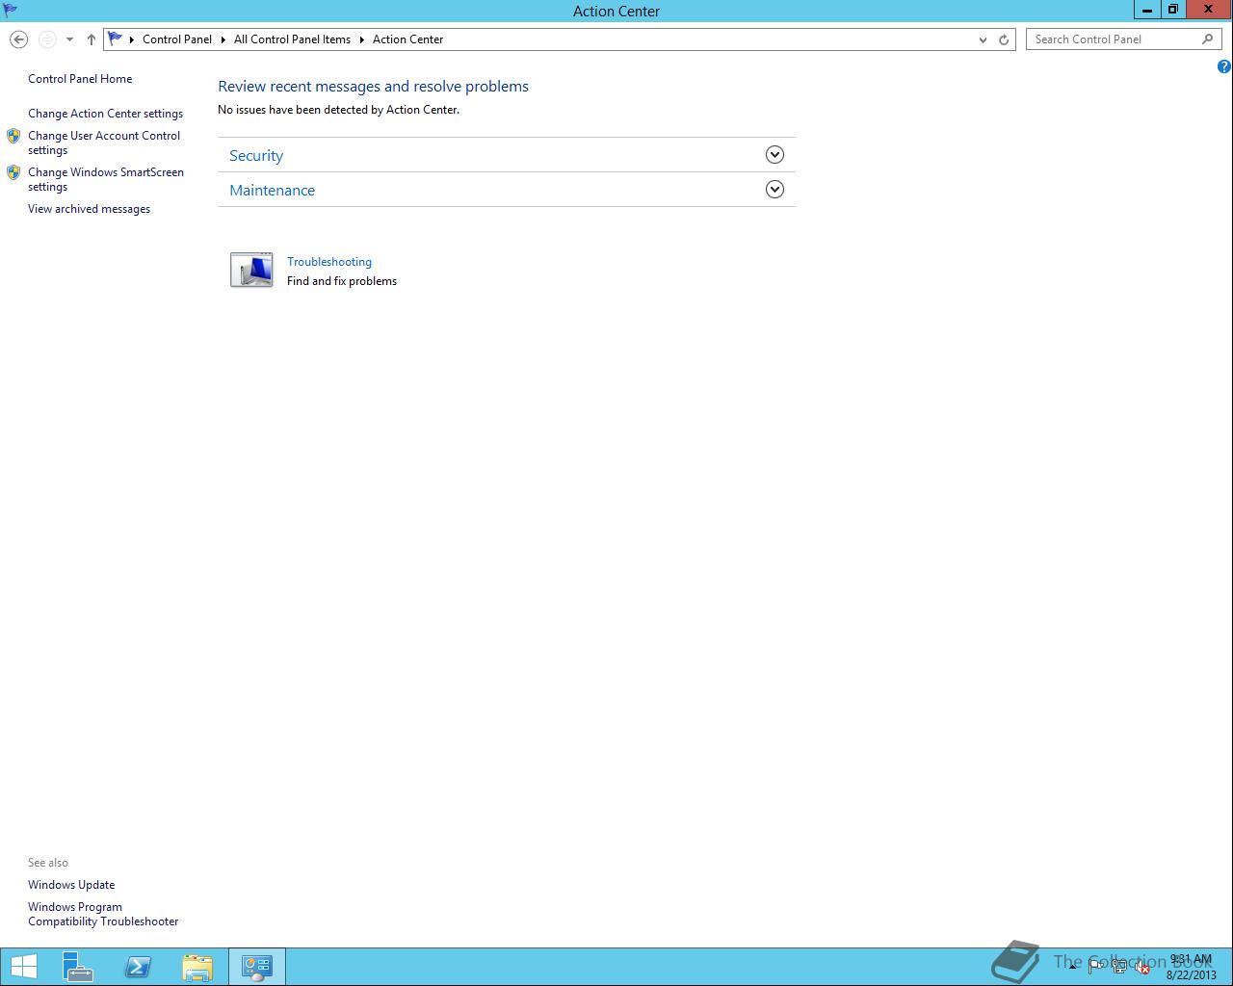Close the Action Center window
Image resolution: width=1233 pixels, height=986 pixels.
(x=1209, y=10)
